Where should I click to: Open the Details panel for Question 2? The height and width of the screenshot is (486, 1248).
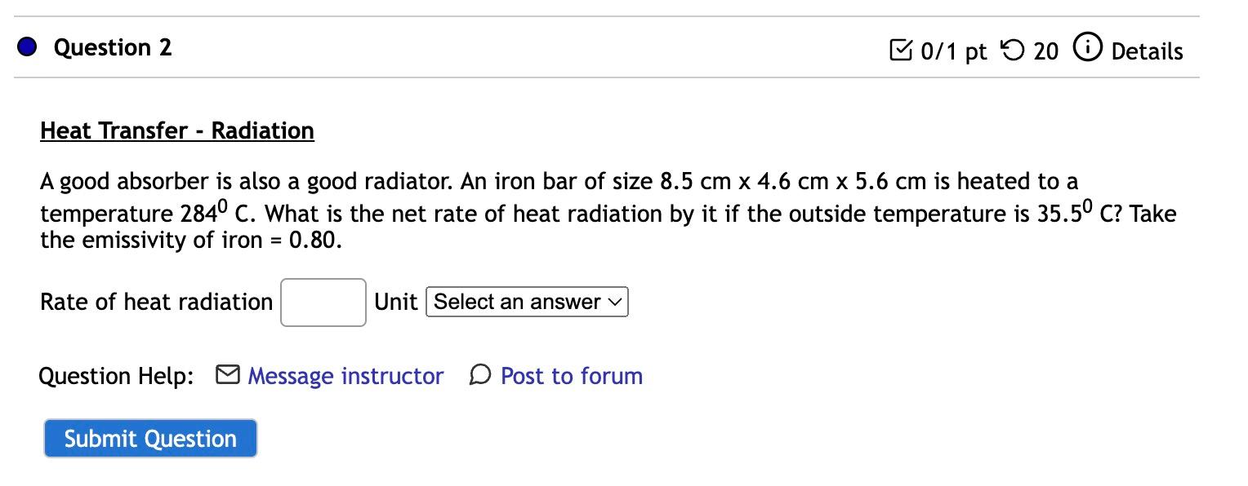(x=1147, y=51)
